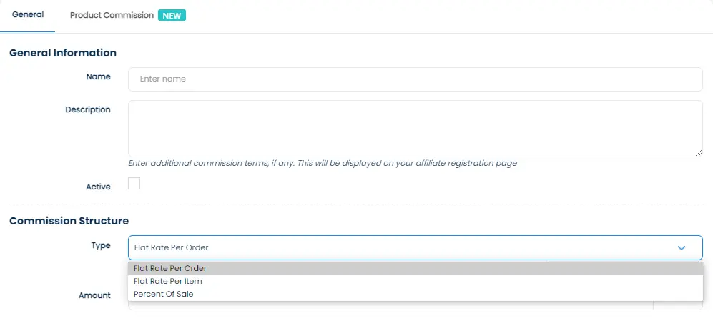Open the Product Commission tab
The image size is (713, 321).
click(112, 15)
